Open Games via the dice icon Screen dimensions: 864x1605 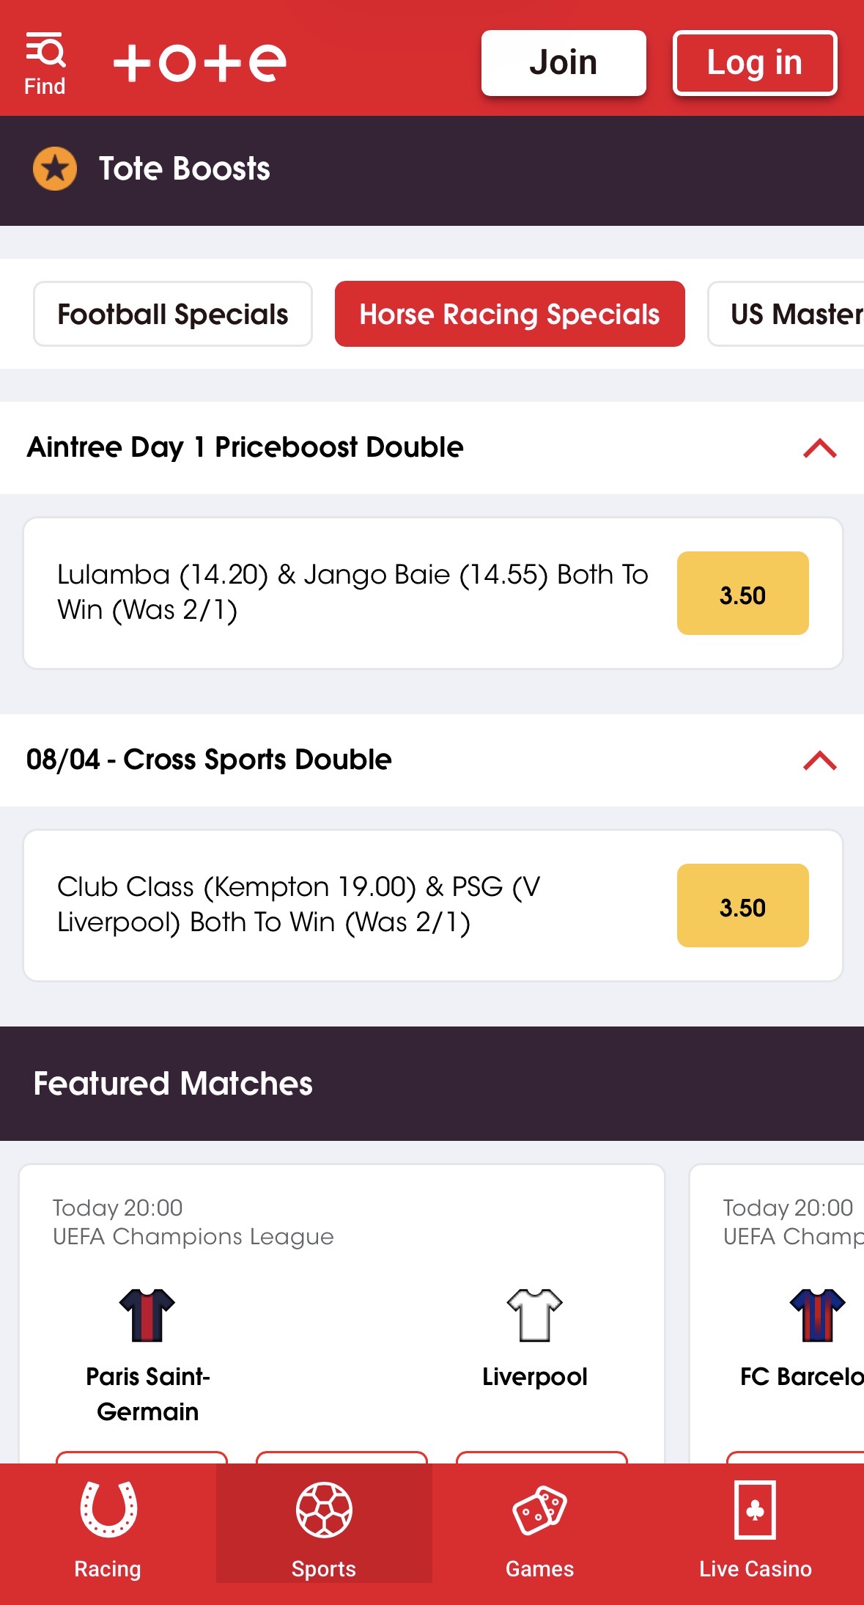coord(539,1507)
